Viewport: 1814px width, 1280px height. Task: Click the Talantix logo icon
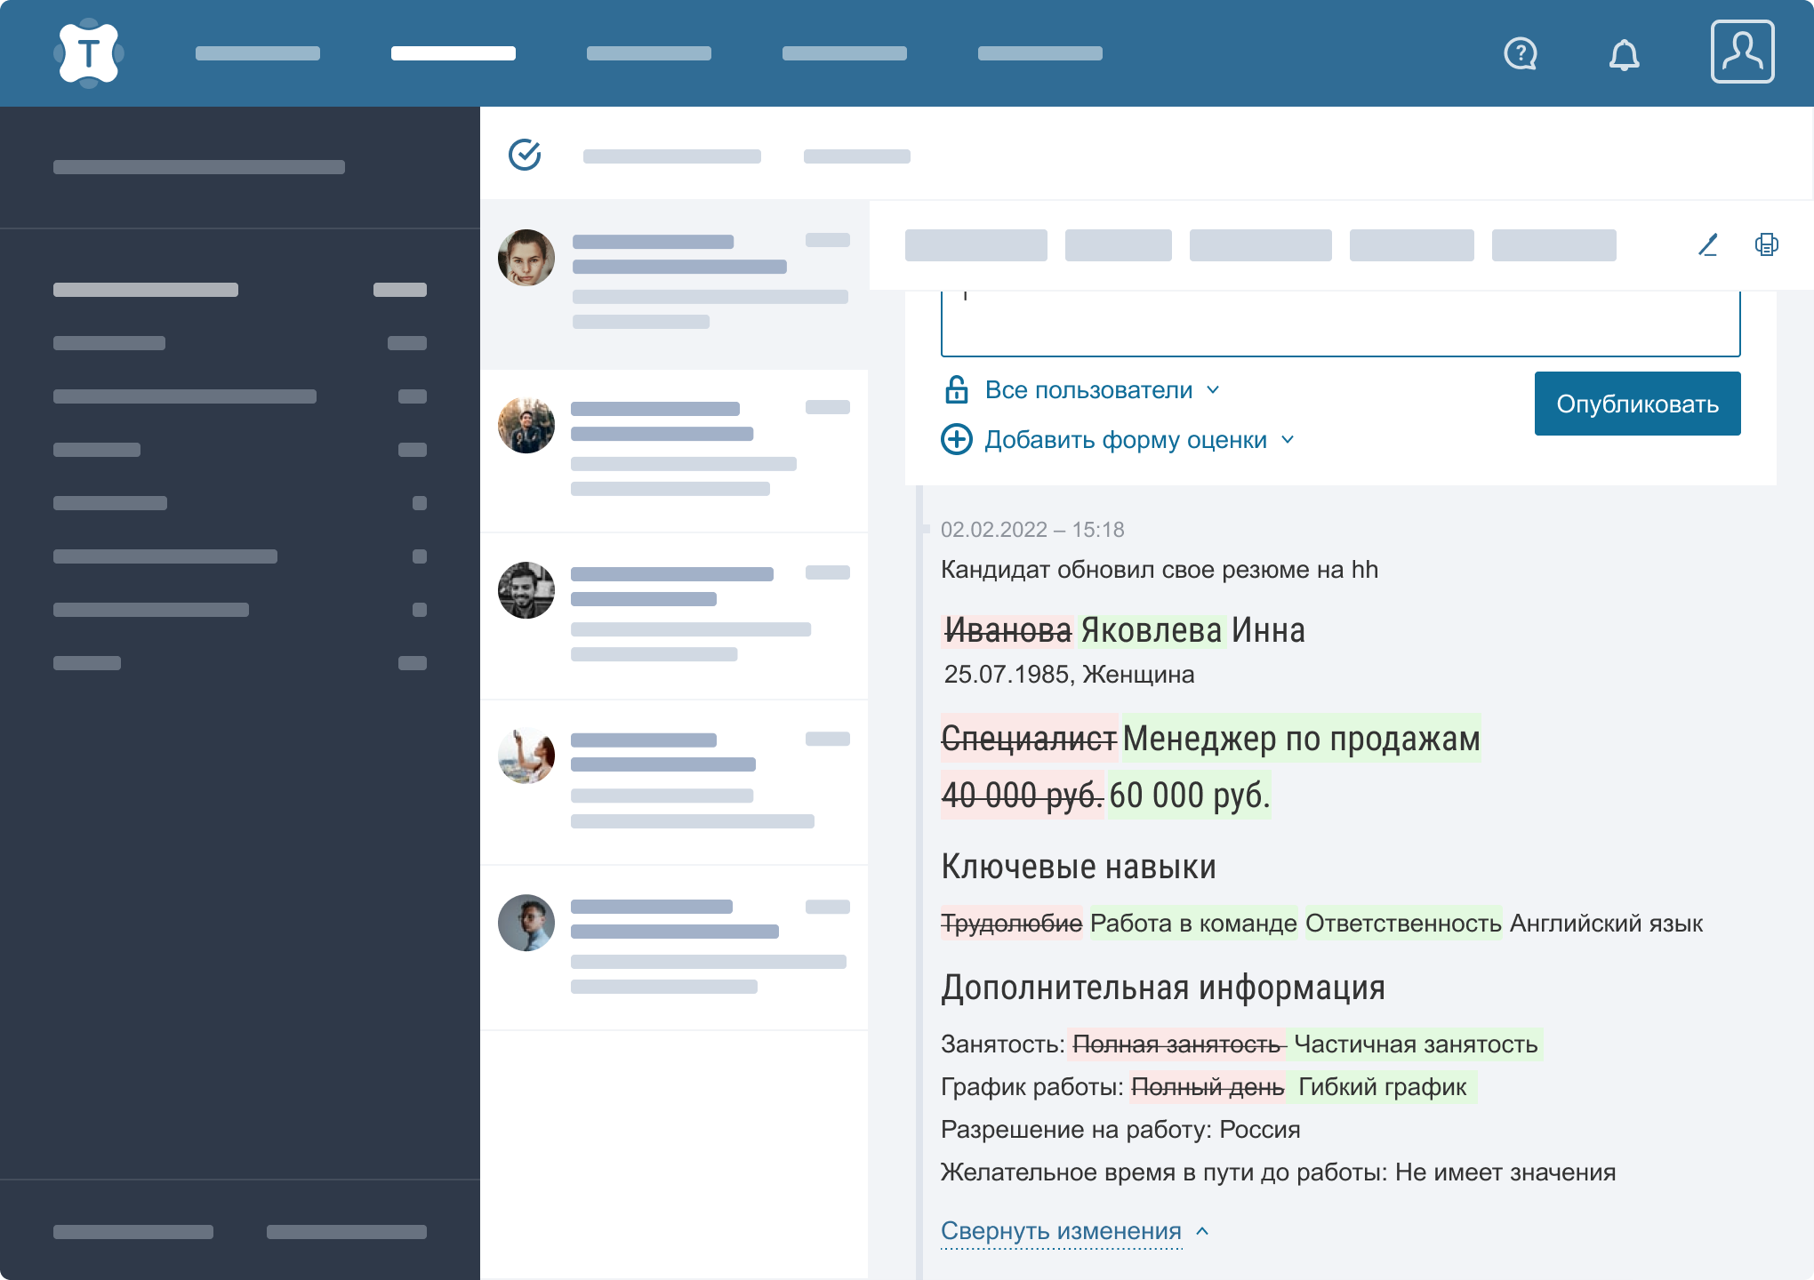pos(88,54)
